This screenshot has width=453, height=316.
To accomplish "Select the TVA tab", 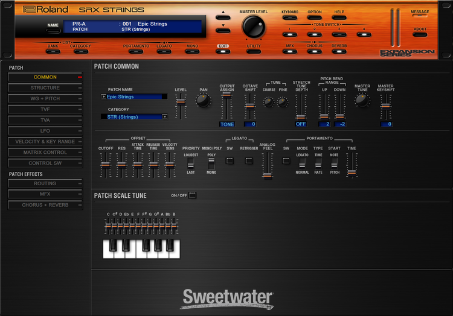I will click(x=45, y=120).
